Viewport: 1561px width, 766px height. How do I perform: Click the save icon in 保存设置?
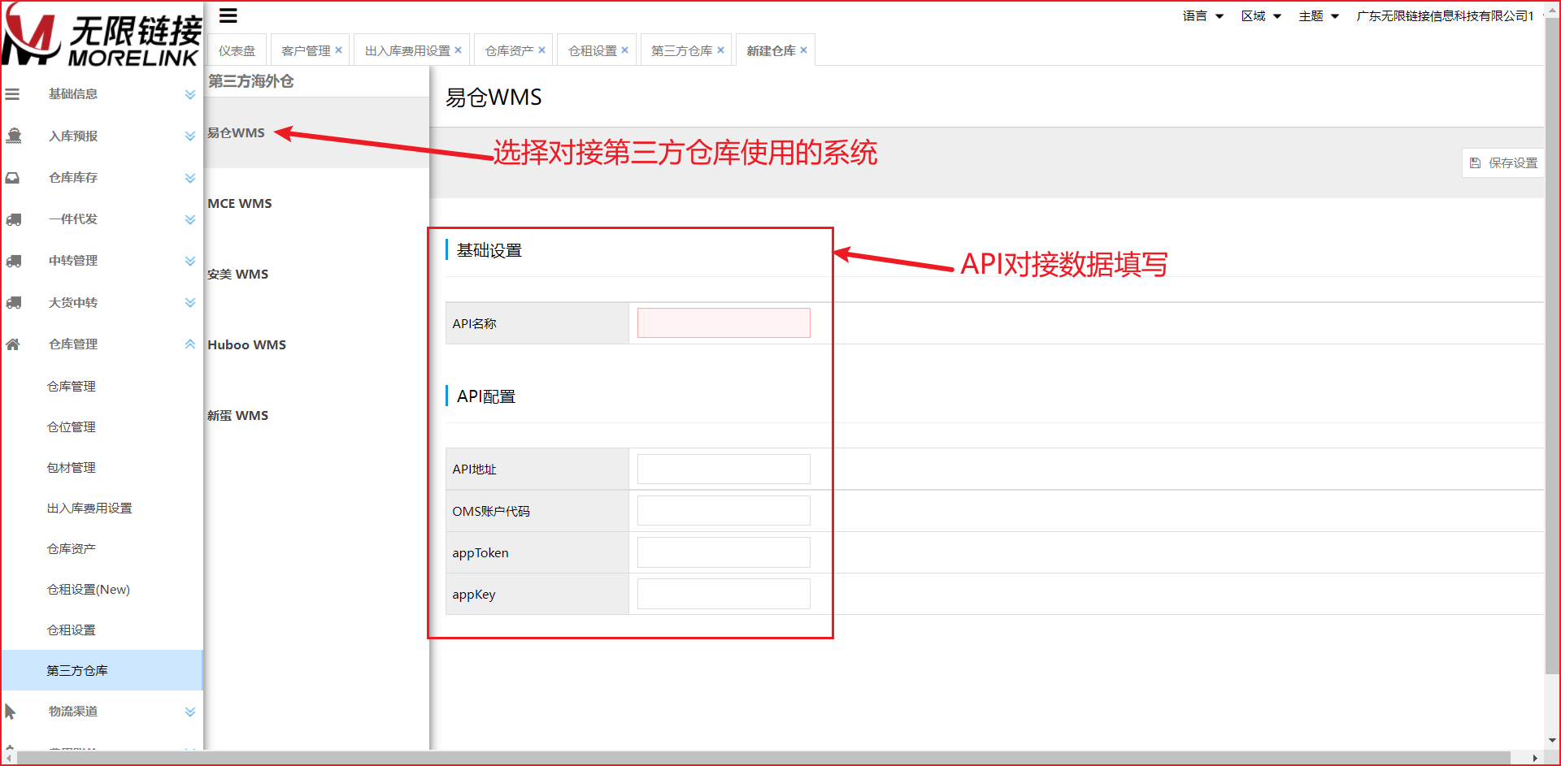1476,163
